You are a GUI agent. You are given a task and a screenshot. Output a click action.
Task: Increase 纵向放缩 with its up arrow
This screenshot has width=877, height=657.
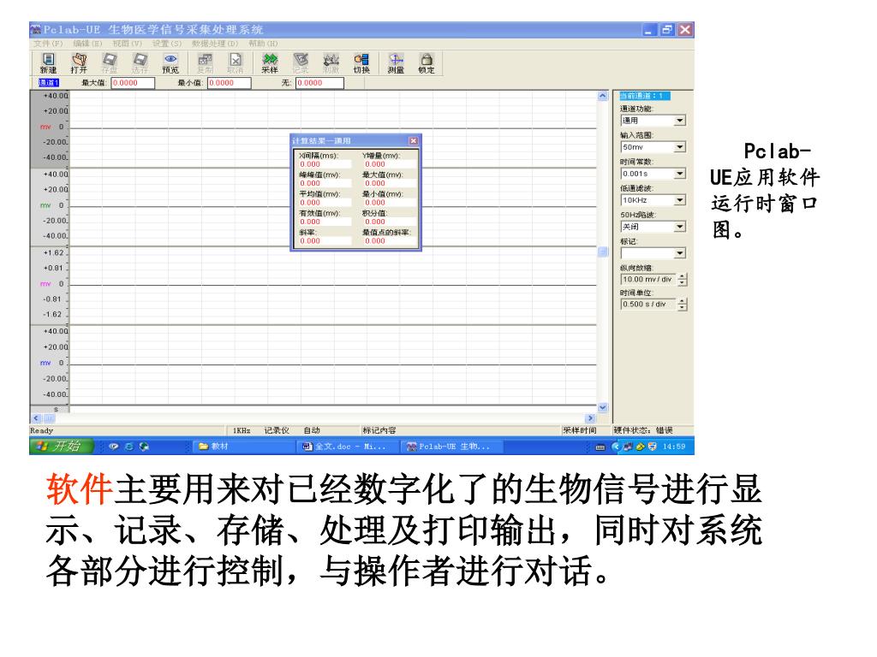683,276
